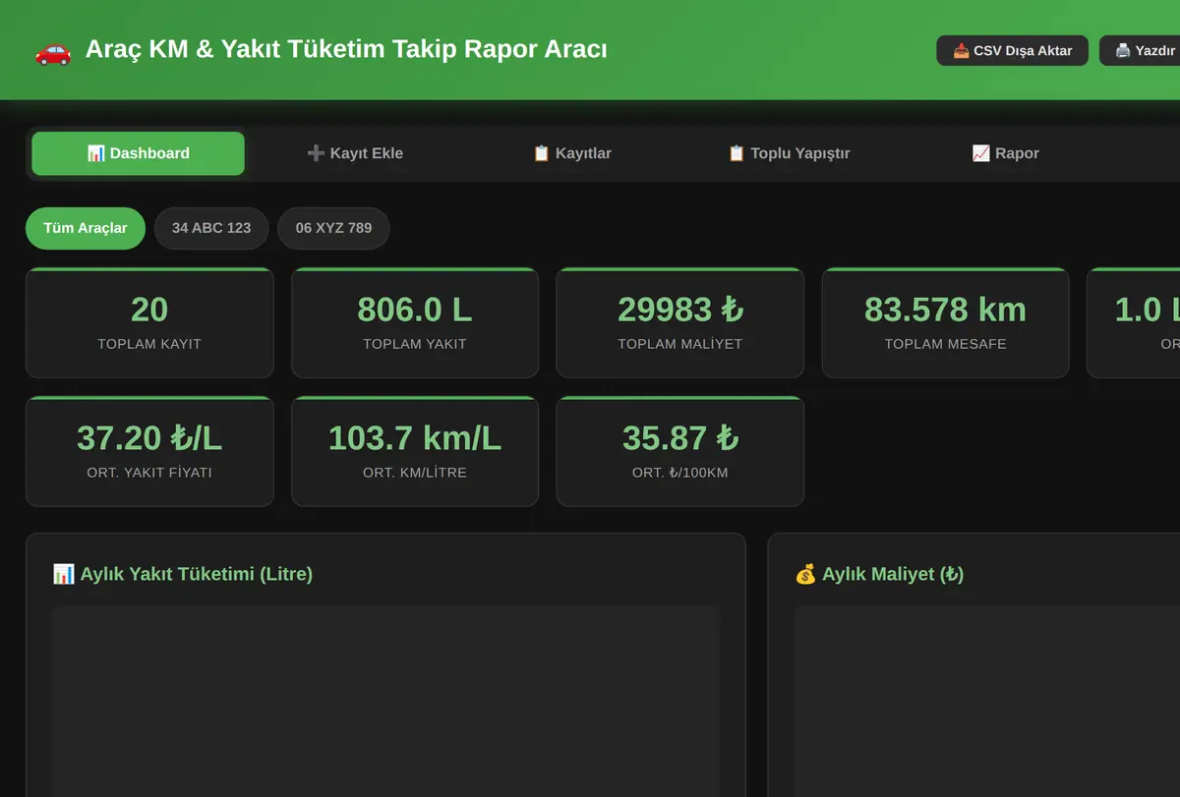The width and height of the screenshot is (1180, 797).
Task: Click the bar chart icon beside Aylık Yakıt Tüketimi
Action: pos(63,574)
